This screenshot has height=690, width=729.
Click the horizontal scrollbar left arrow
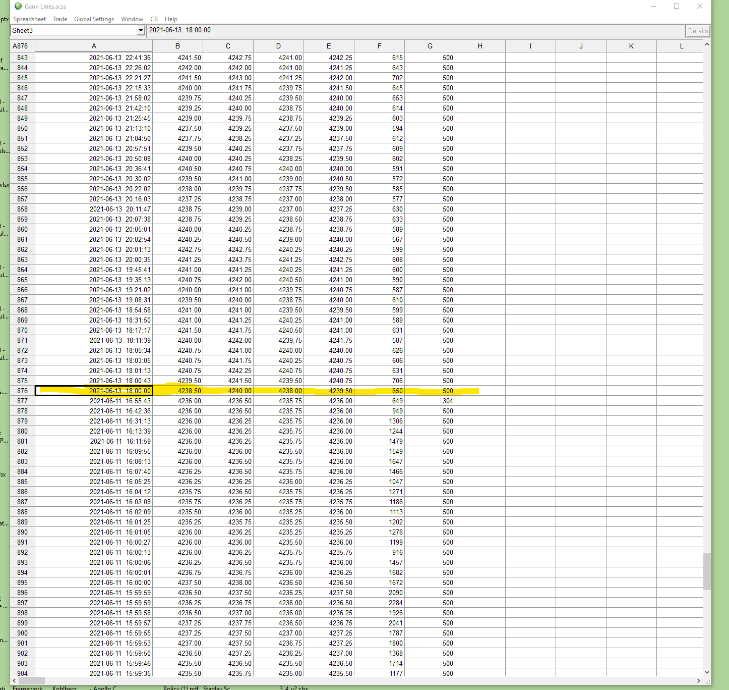14,680
